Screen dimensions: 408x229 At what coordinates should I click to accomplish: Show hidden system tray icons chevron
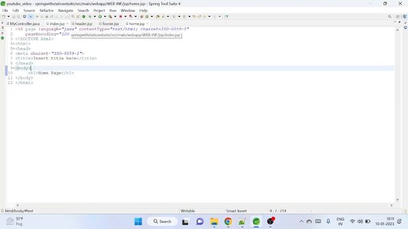point(302,221)
